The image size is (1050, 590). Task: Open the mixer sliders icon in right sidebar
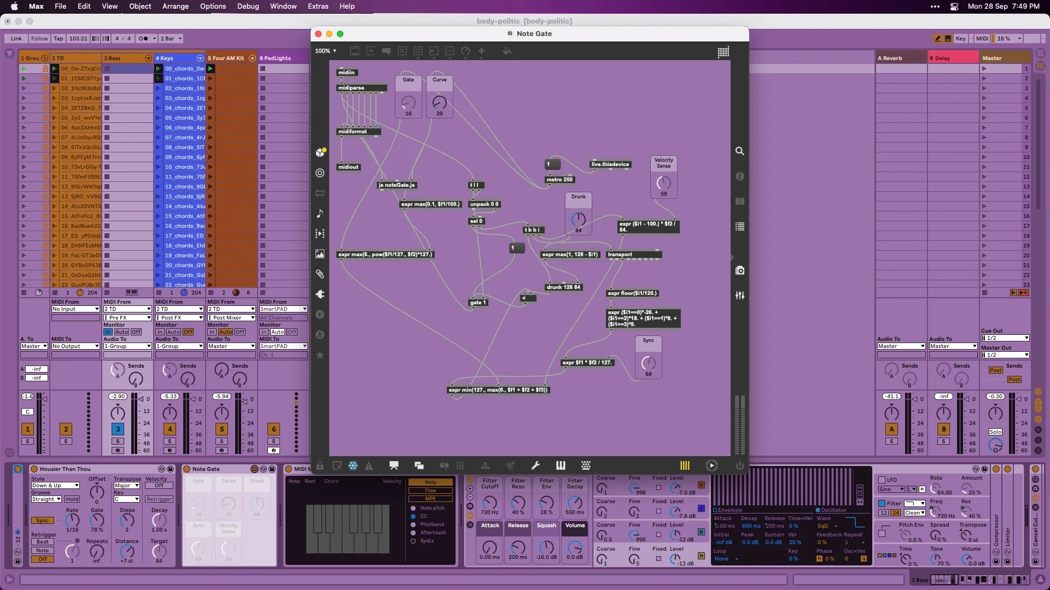point(739,296)
